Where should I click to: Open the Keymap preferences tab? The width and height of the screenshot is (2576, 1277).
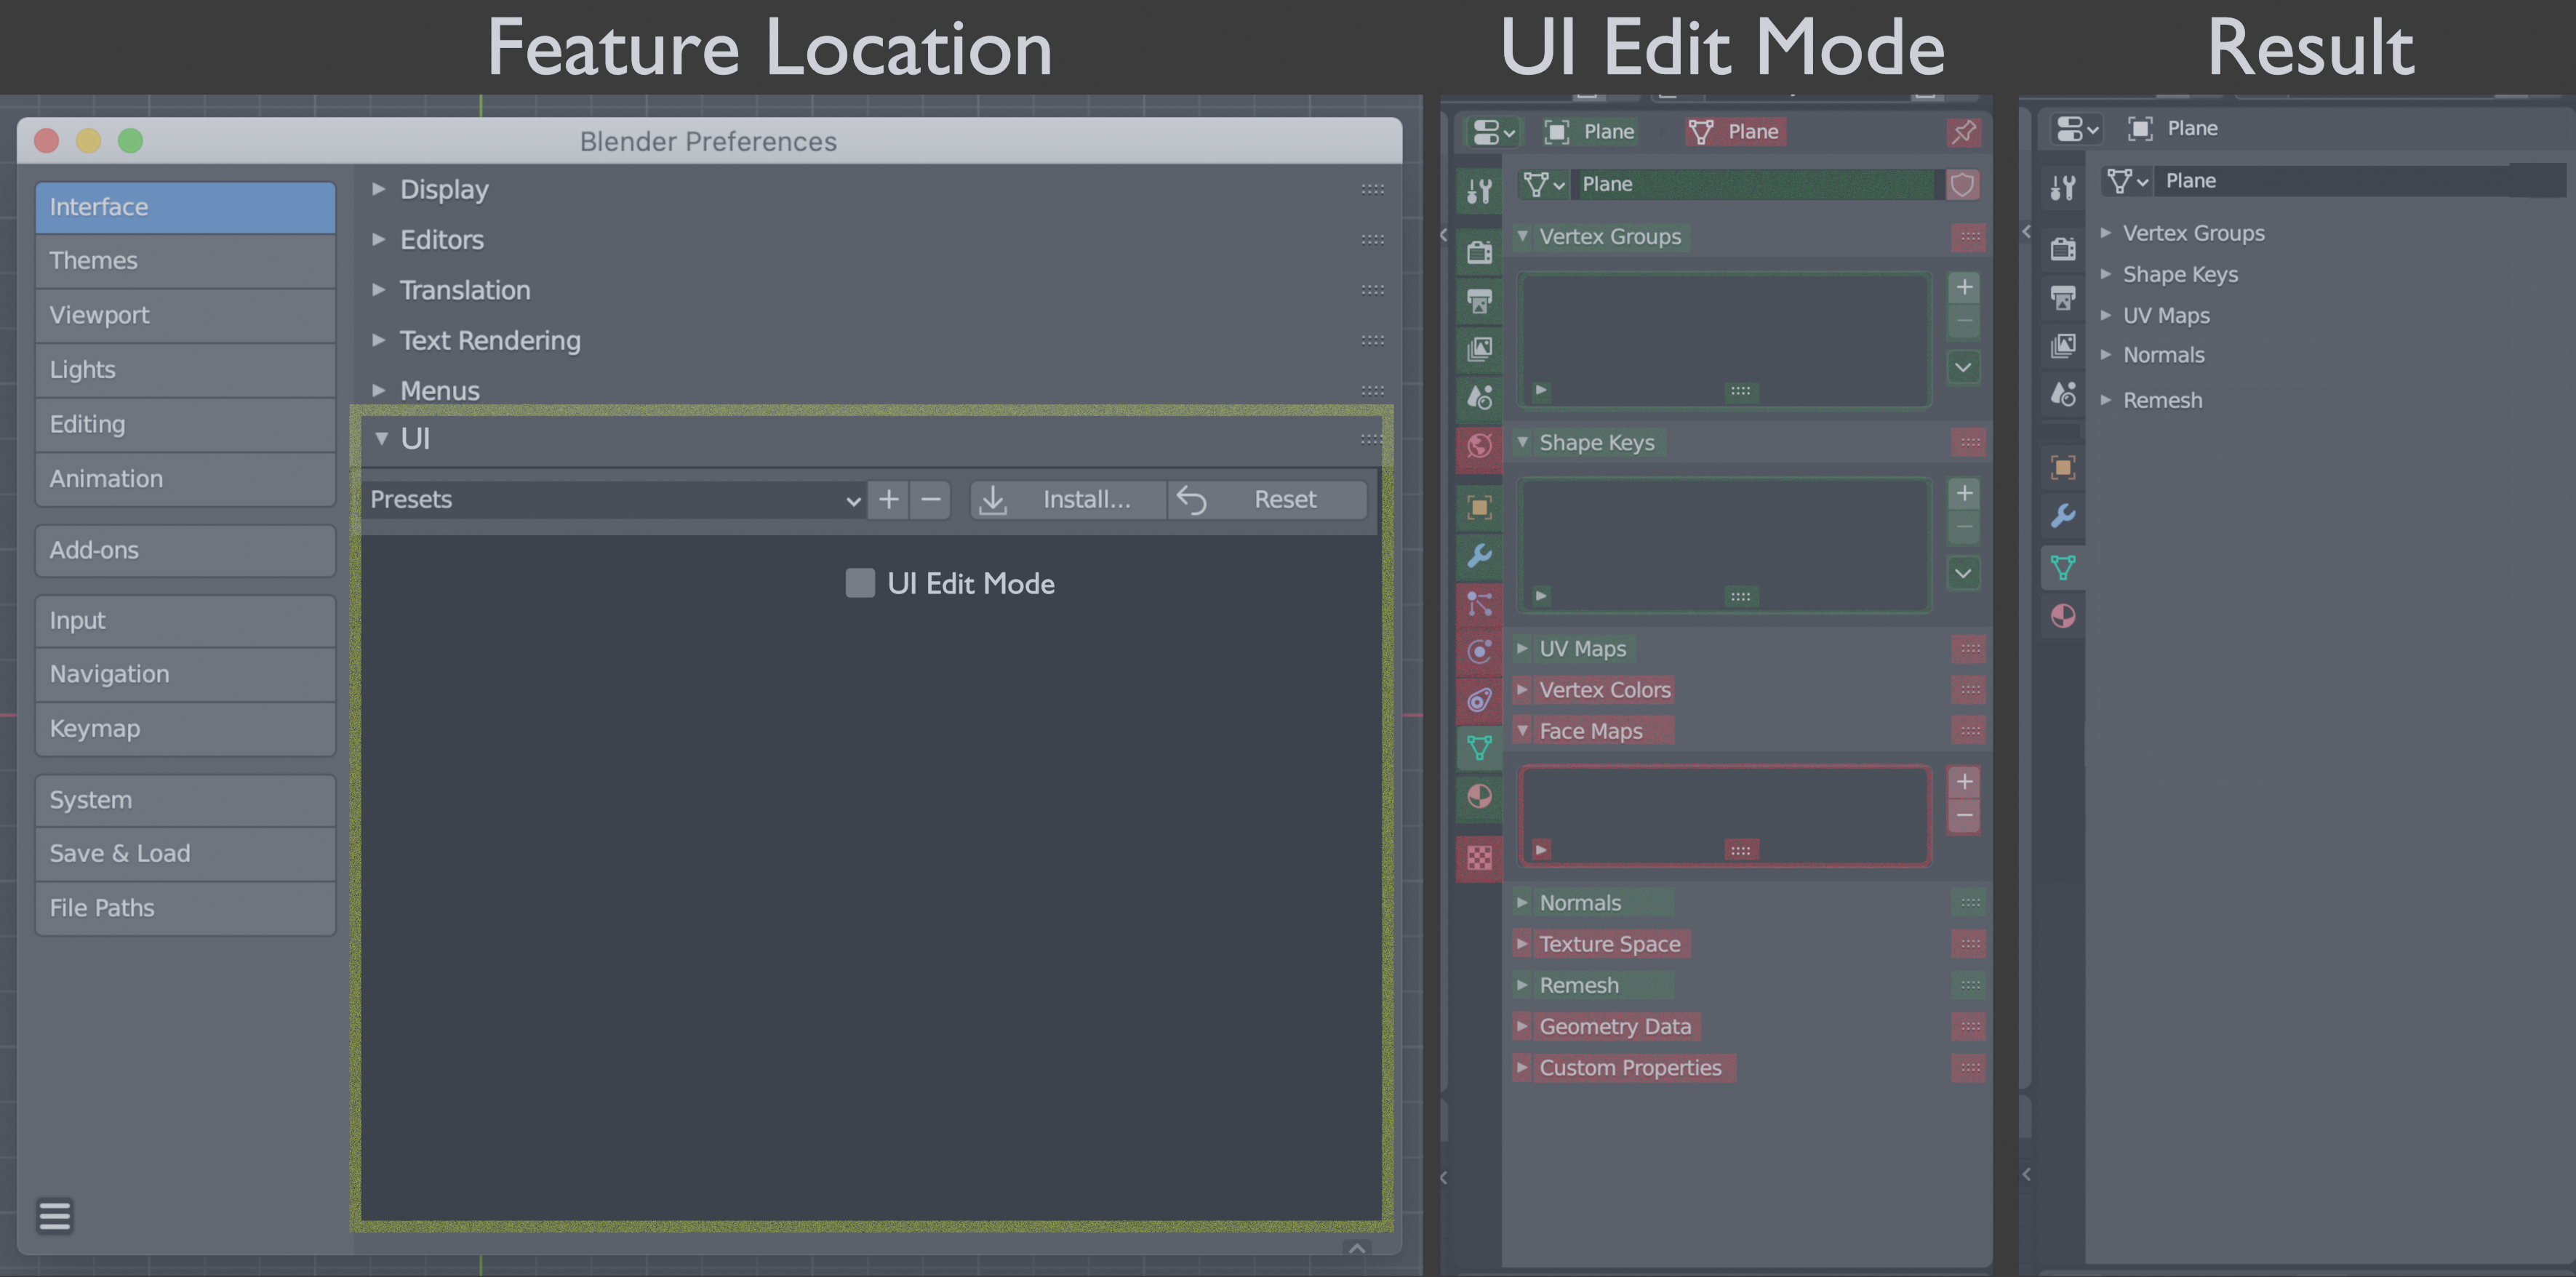coord(185,729)
